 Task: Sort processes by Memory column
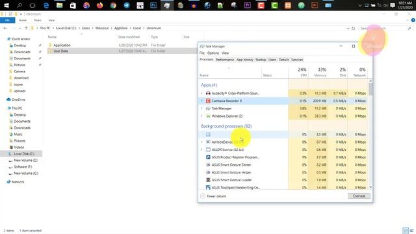pos(318,72)
